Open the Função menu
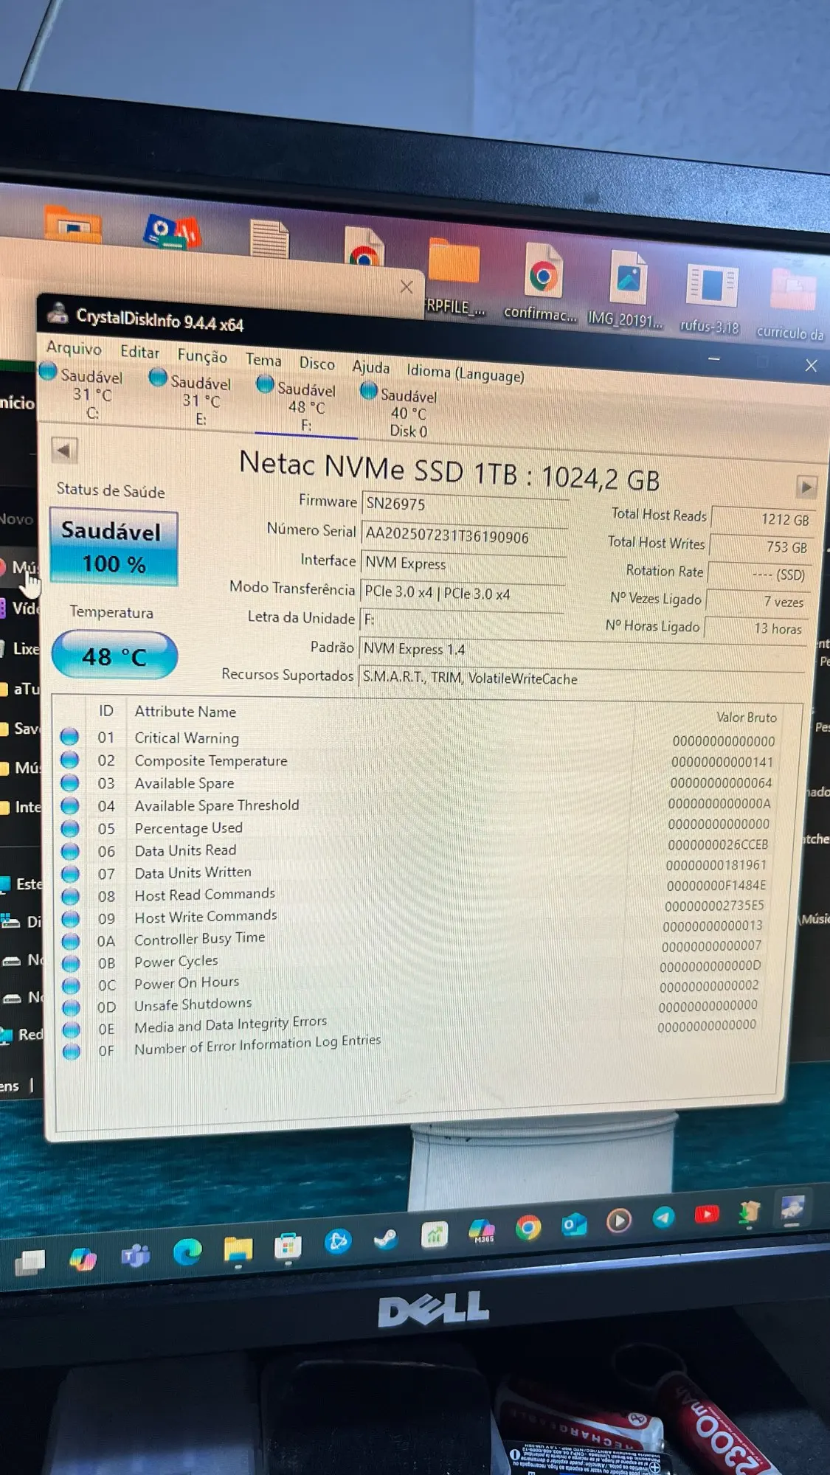The height and width of the screenshot is (1475, 830). pyautogui.click(x=202, y=356)
